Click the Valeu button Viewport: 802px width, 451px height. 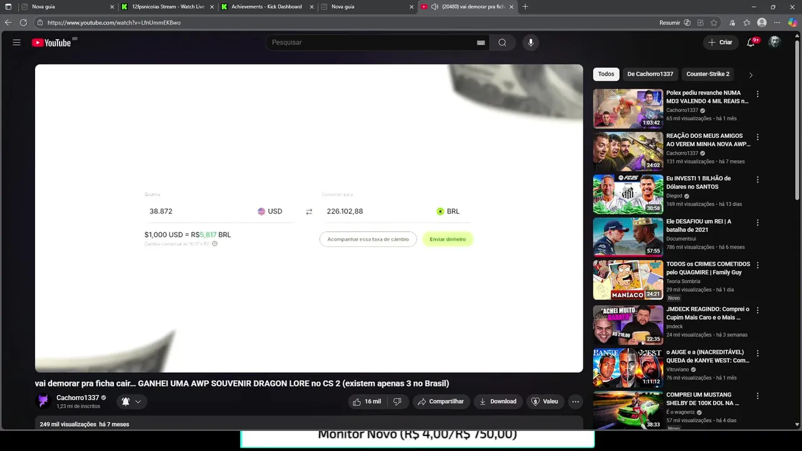click(x=544, y=402)
